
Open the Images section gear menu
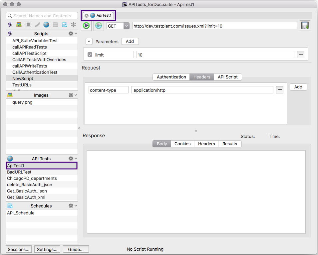click(73, 95)
